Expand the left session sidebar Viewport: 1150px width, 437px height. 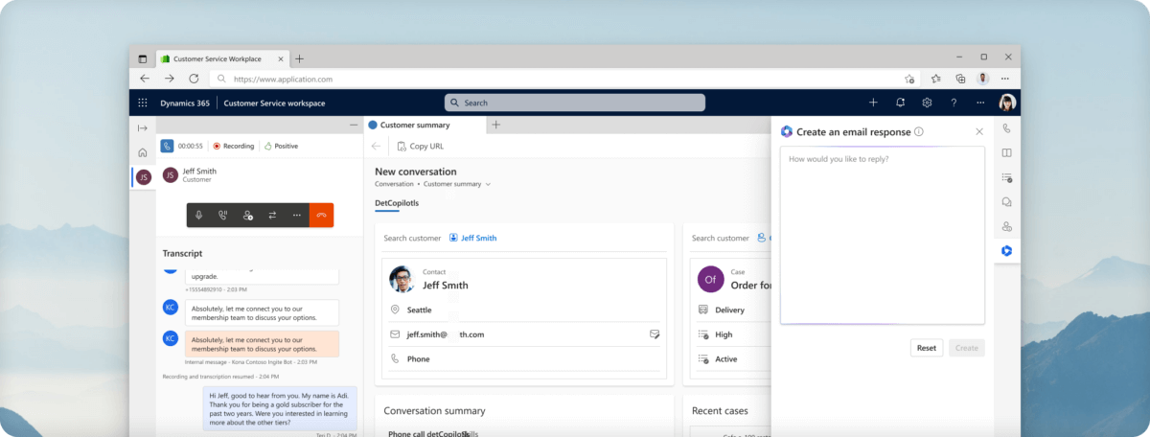point(143,127)
